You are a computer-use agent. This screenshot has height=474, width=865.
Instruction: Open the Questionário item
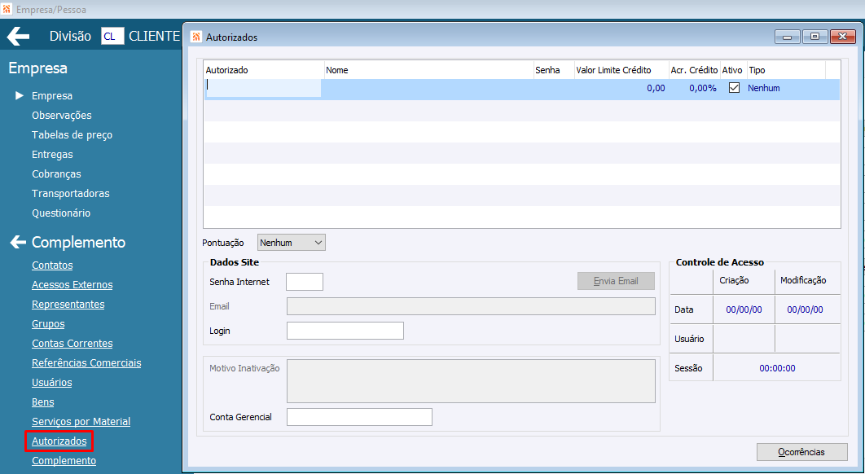61,213
